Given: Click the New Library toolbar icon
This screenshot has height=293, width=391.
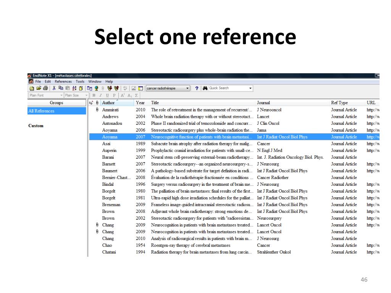Looking at the screenshot, I should coord(32,88).
